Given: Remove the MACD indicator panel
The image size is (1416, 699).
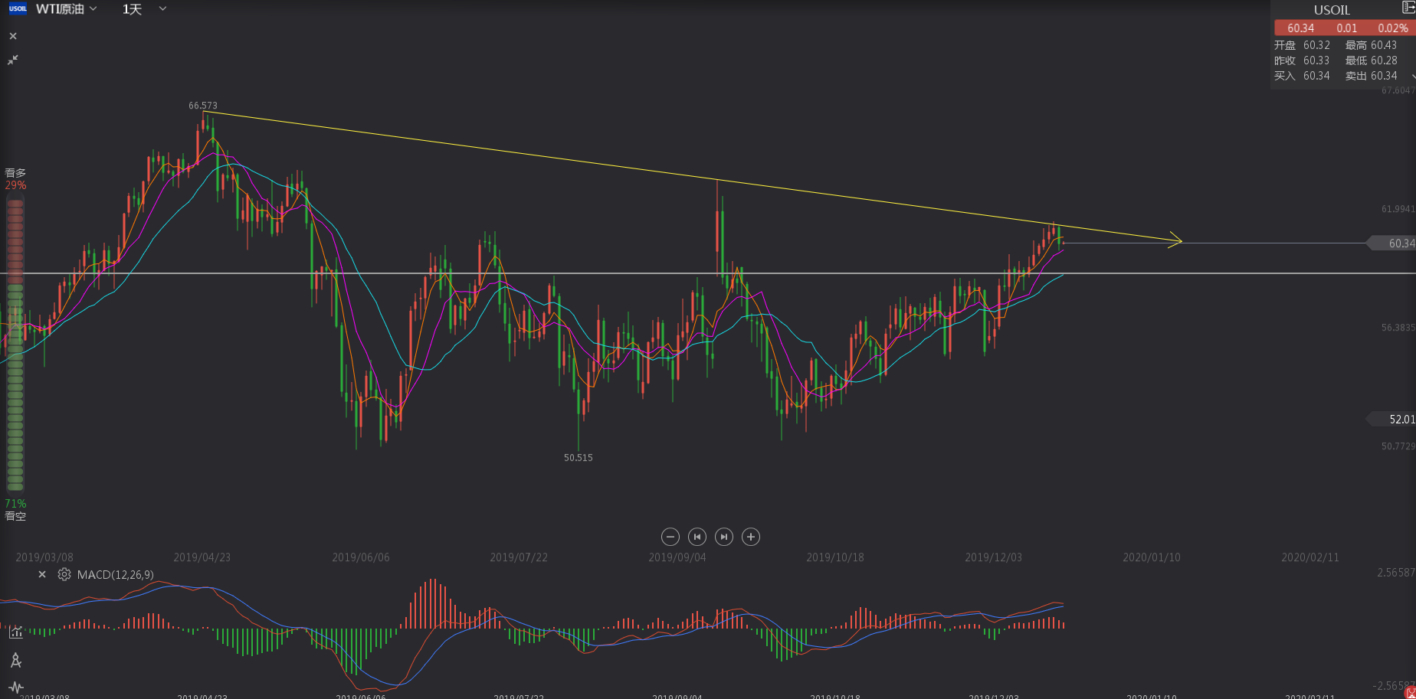Looking at the screenshot, I should [x=42, y=574].
